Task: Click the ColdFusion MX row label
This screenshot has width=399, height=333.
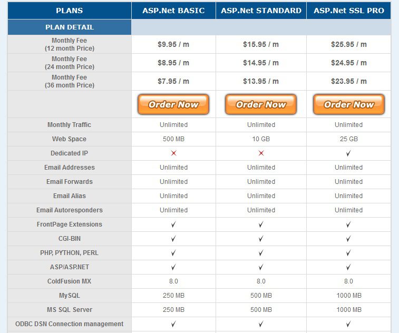Action: (x=69, y=281)
